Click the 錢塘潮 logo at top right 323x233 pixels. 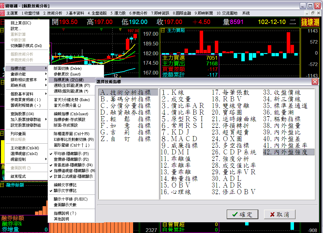310,22
